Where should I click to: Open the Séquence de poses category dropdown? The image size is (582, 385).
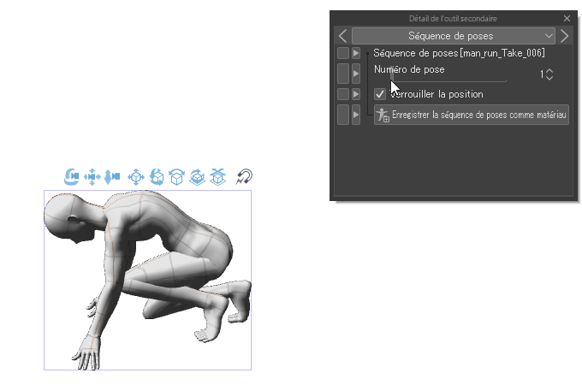click(x=454, y=36)
